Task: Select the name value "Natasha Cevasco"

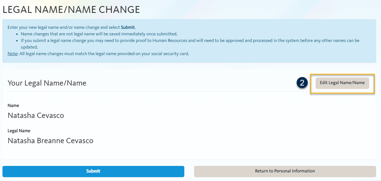Action: click(36, 115)
